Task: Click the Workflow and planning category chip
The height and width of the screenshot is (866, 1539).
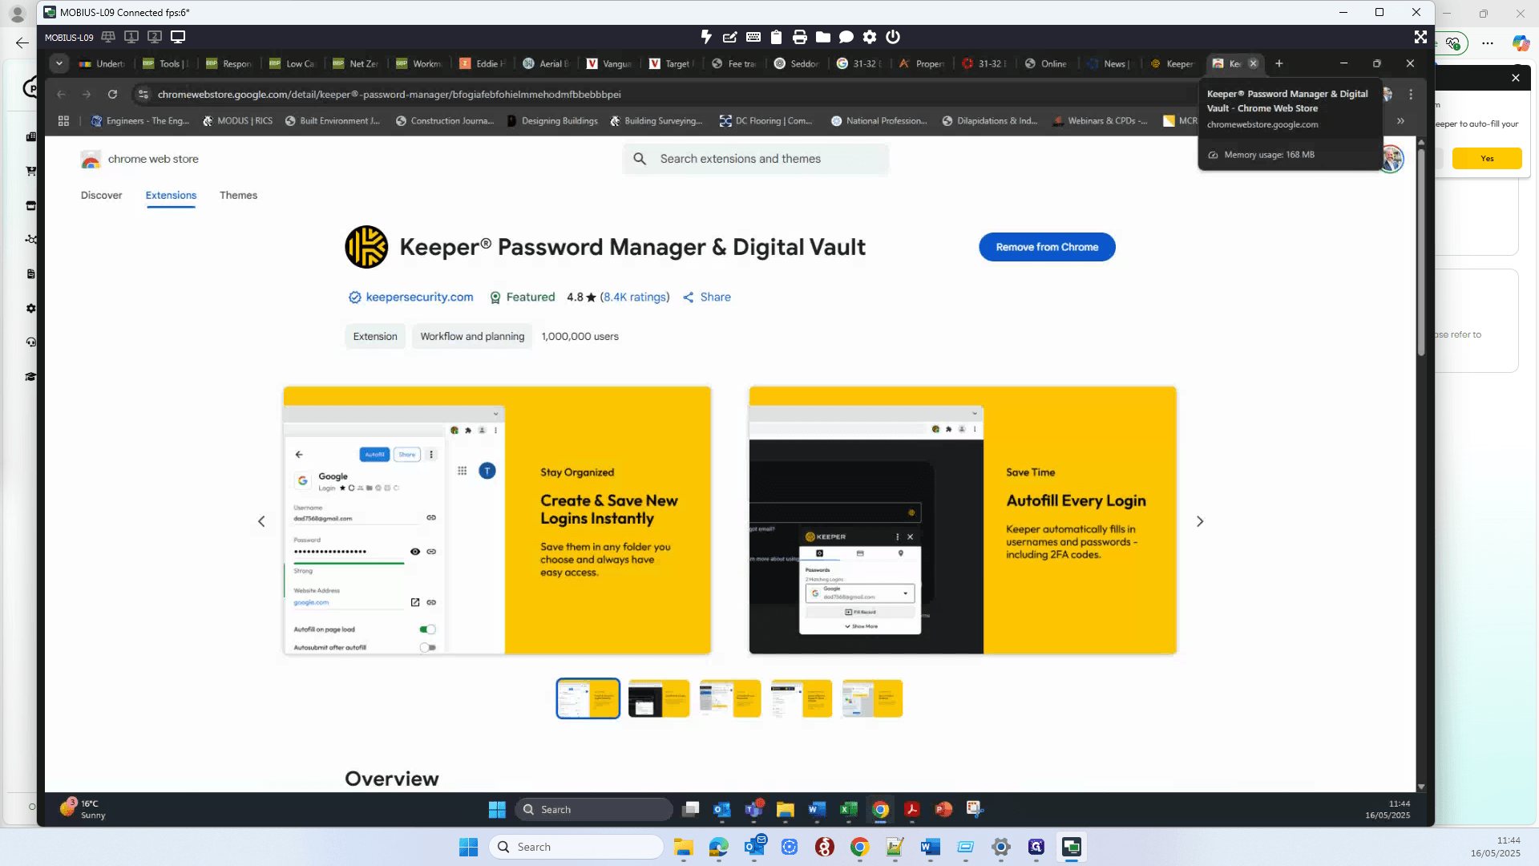Action: click(472, 337)
